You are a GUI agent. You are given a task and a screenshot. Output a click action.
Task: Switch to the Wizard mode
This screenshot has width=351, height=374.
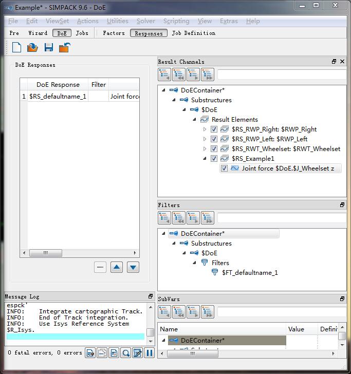click(38, 33)
